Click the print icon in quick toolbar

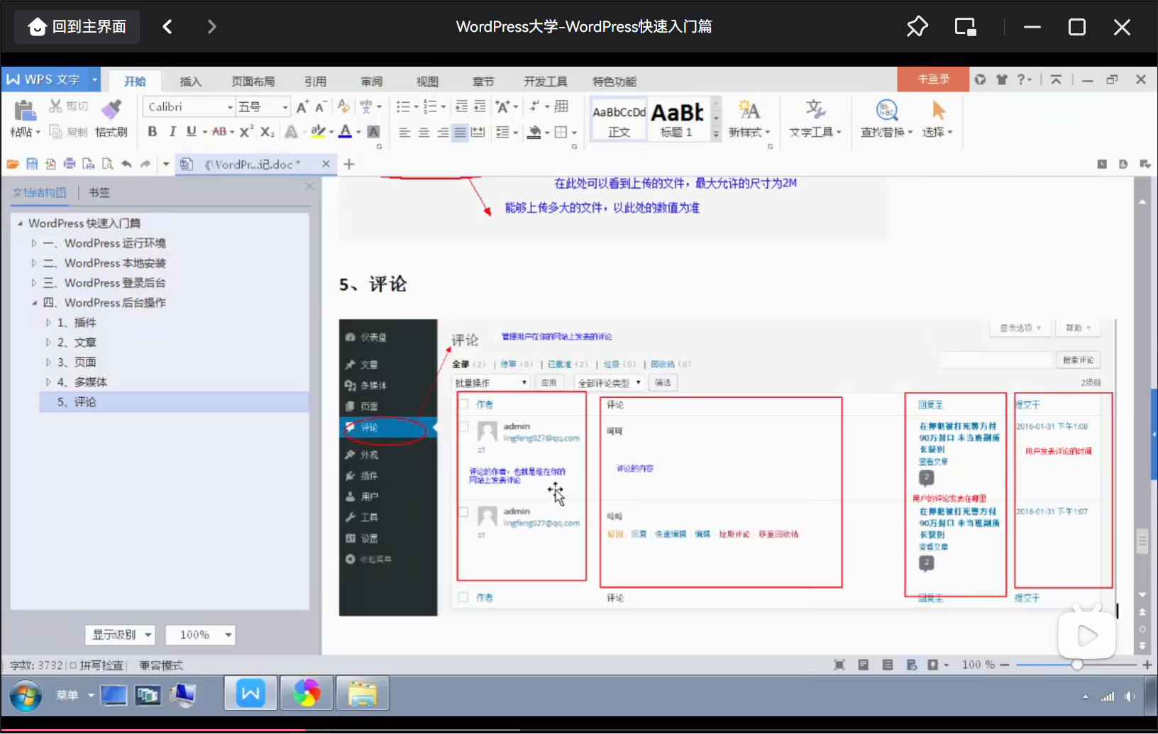pos(70,164)
